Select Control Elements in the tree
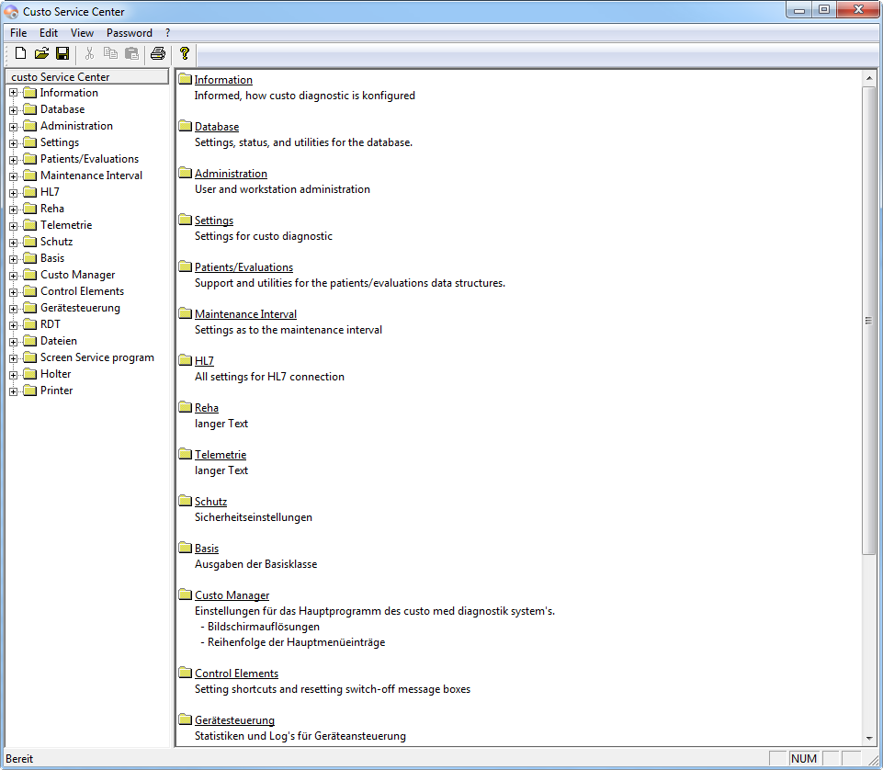 tap(82, 291)
